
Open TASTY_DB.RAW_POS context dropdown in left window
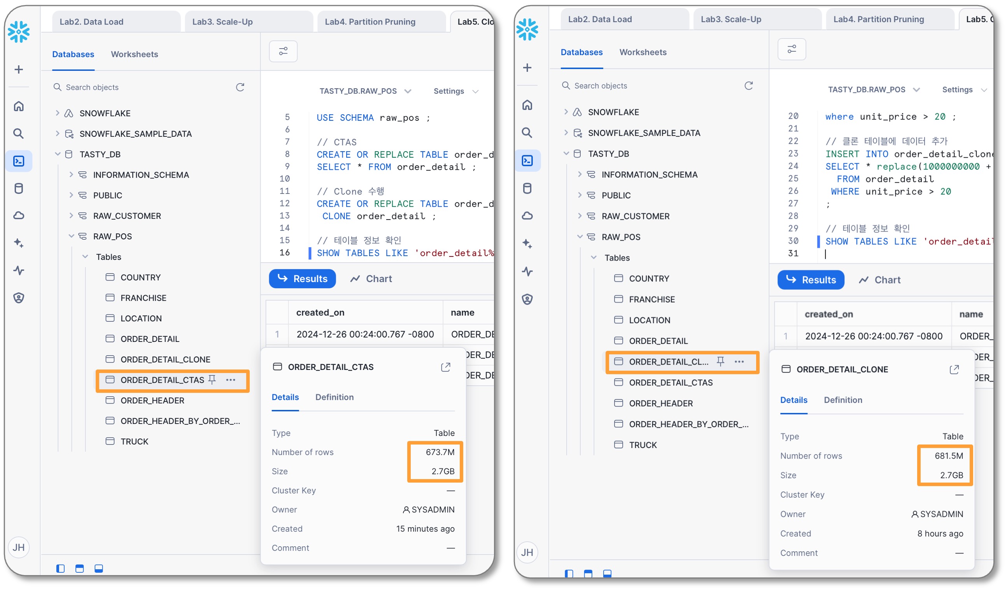[365, 91]
